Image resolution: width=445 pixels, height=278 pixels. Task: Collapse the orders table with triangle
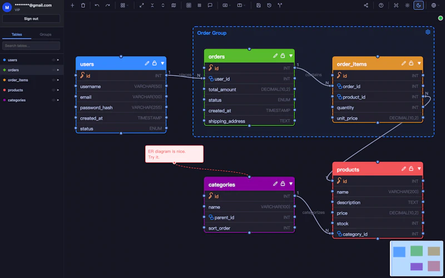(291, 56)
